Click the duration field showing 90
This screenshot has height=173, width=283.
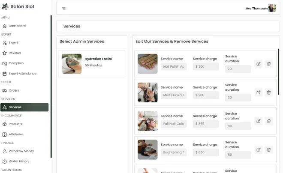[238, 126]
